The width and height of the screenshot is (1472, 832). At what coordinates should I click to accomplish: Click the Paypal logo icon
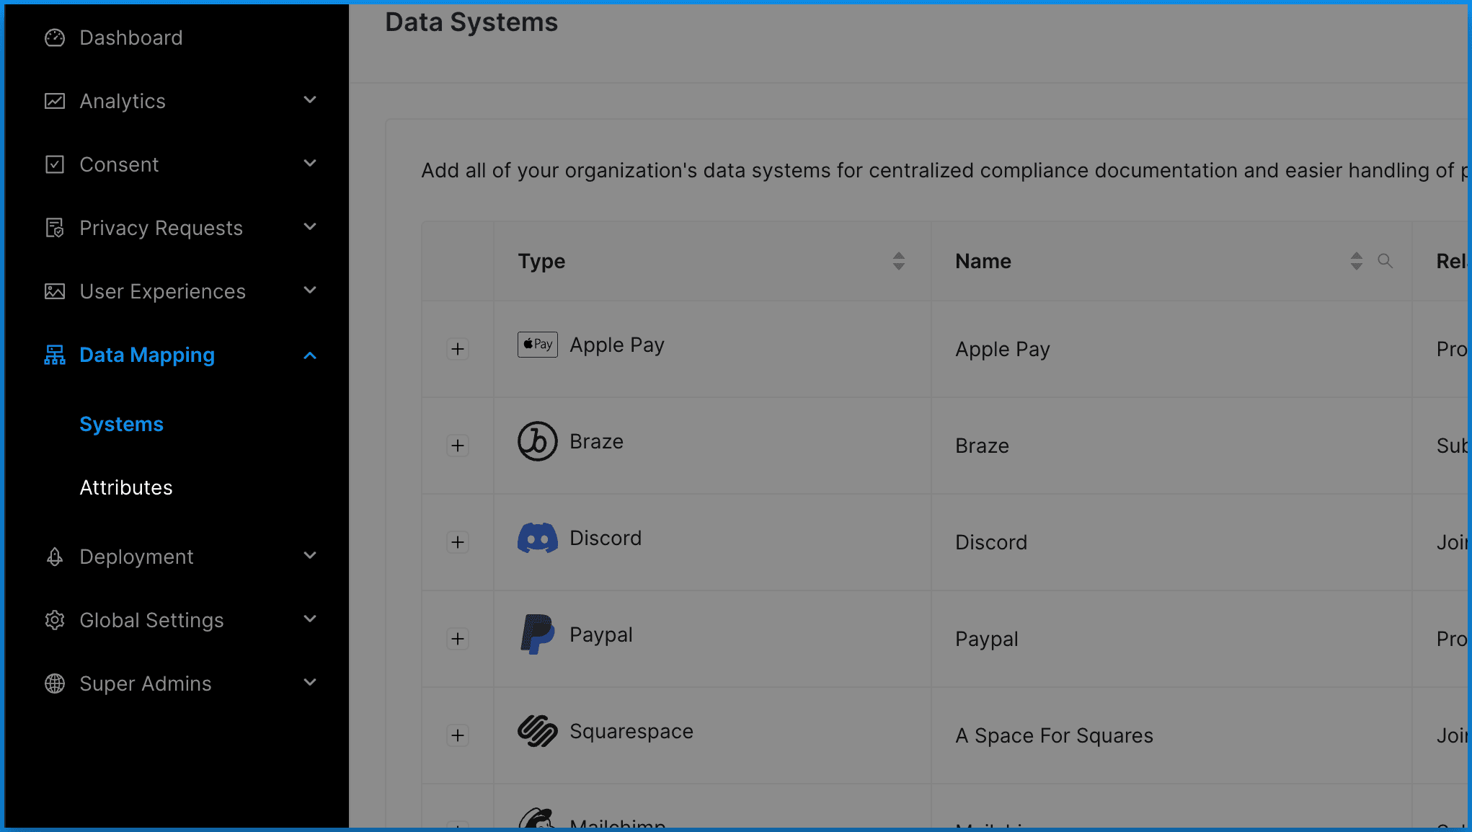[537, 634]
